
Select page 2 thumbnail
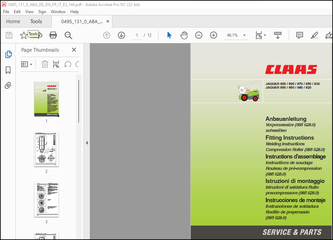(46, 149)
